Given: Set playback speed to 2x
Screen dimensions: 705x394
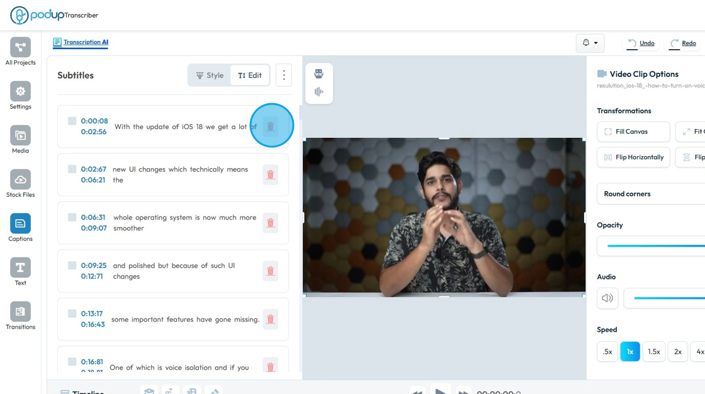Looking at the screenshot, I should pos(678,352).
